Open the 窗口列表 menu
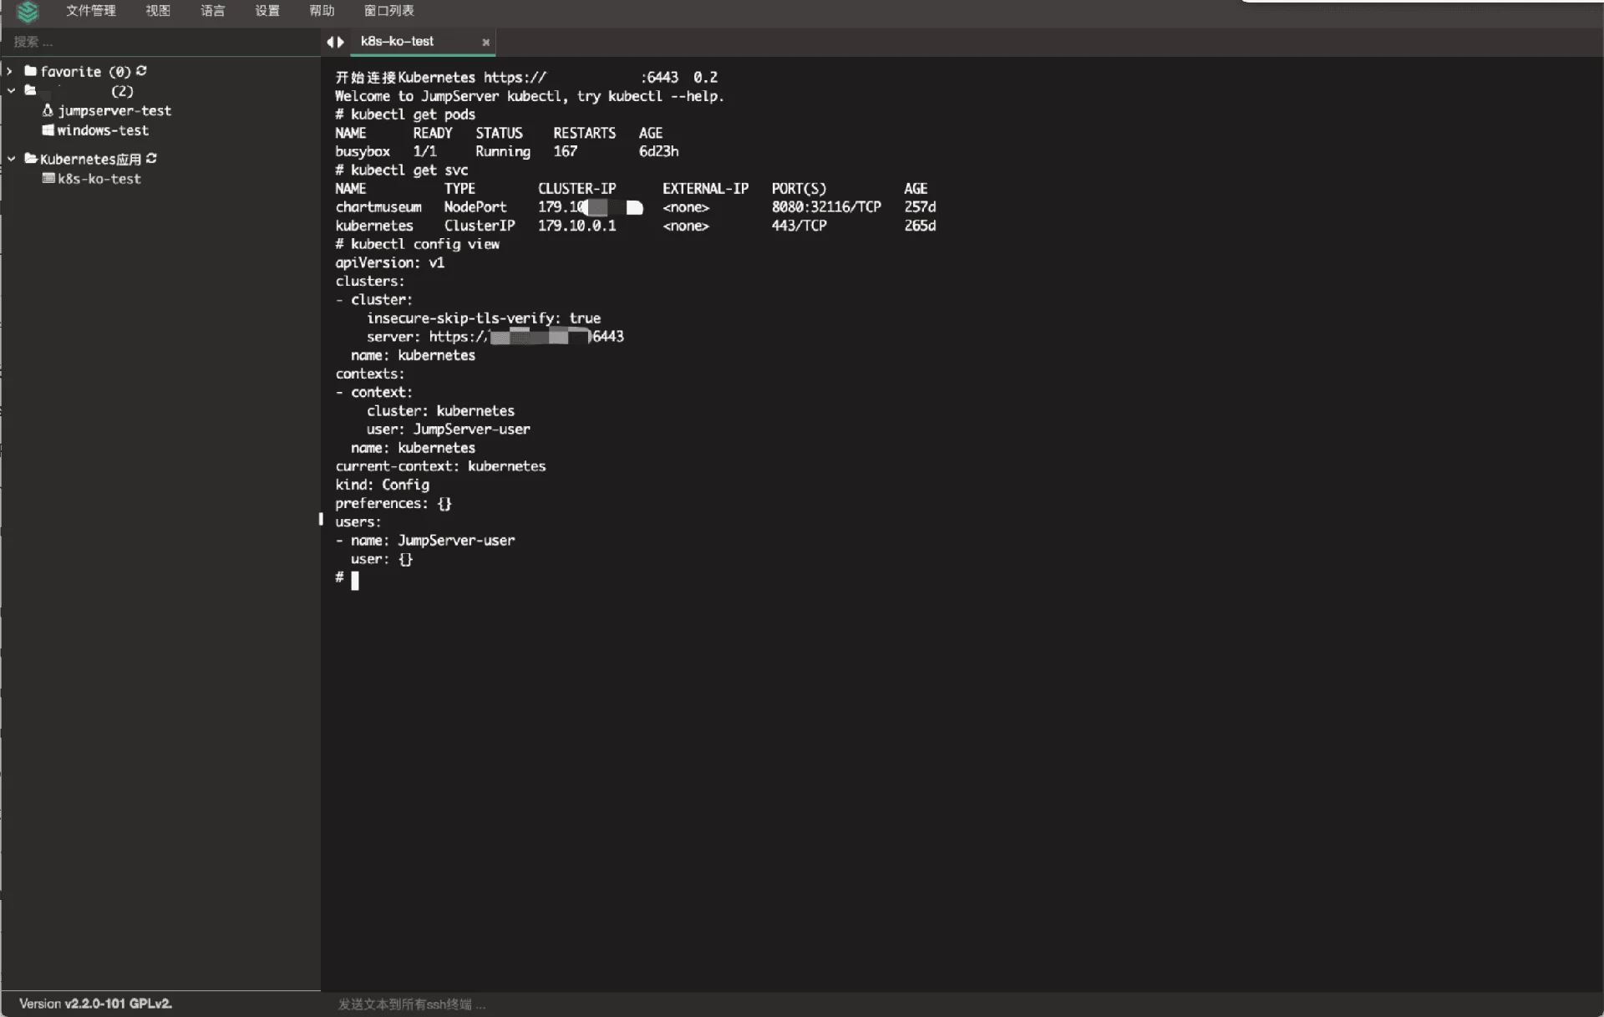Image resolution: width=1604 pixels, height=1017 pixels. click(x=388, y=11)
